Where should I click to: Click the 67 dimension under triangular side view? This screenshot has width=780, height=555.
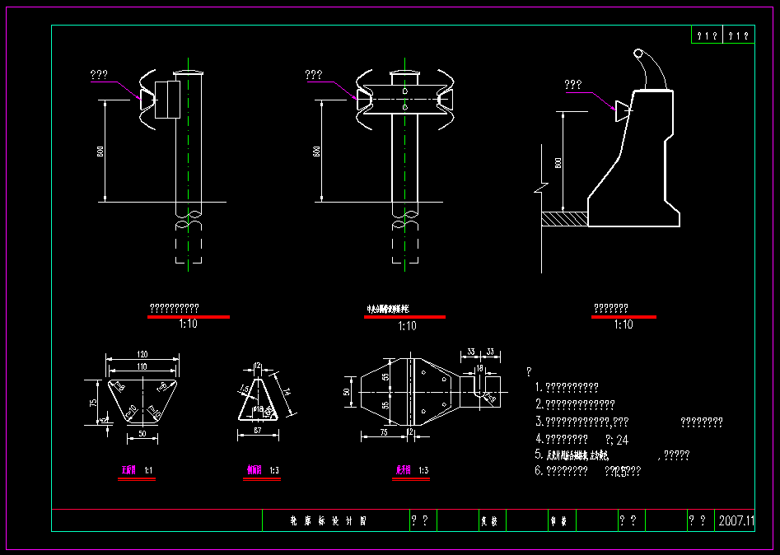[257, 430]
